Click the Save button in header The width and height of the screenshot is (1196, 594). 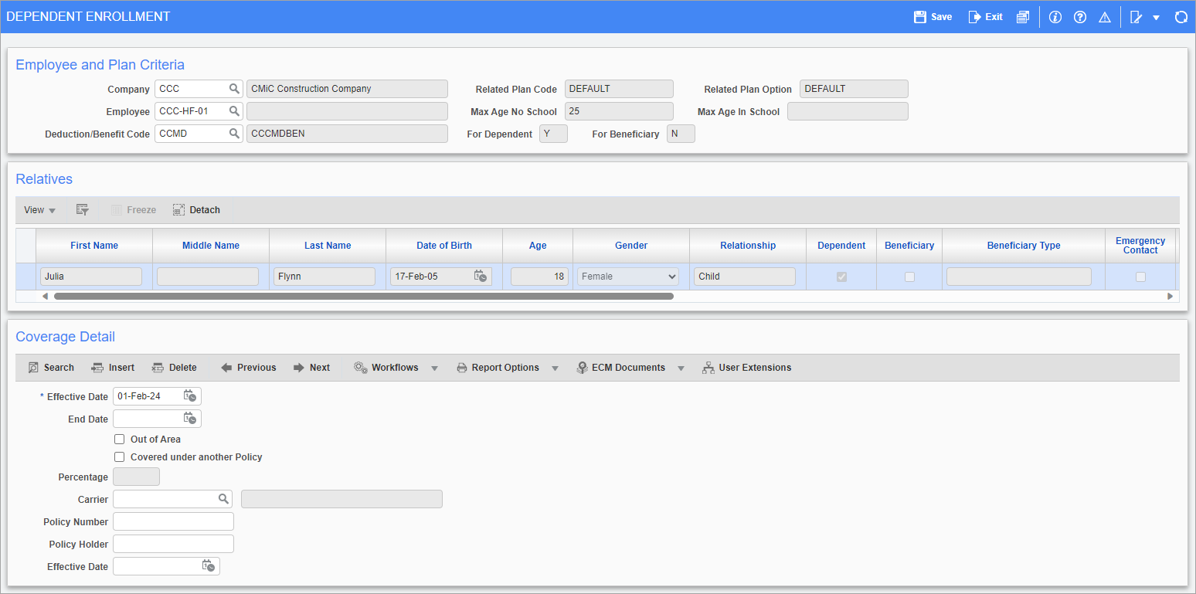pyautogui.click(x=933, y=17)
